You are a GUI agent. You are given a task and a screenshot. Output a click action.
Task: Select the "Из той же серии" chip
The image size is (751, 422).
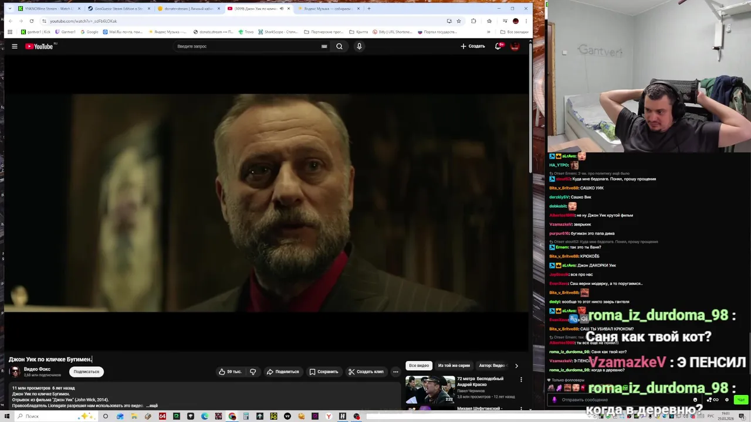point(454,366)
